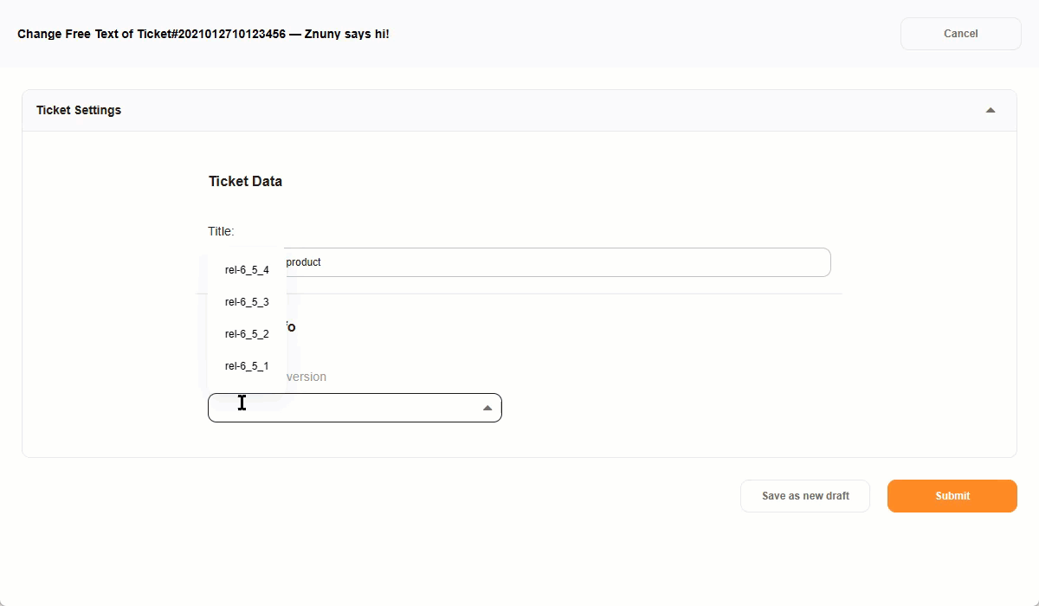
Task: Click the "Title:" field label
Action: [221, 231]
